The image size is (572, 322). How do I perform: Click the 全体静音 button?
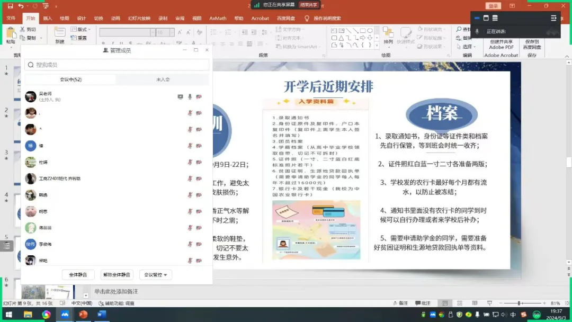tap(78, 274)
